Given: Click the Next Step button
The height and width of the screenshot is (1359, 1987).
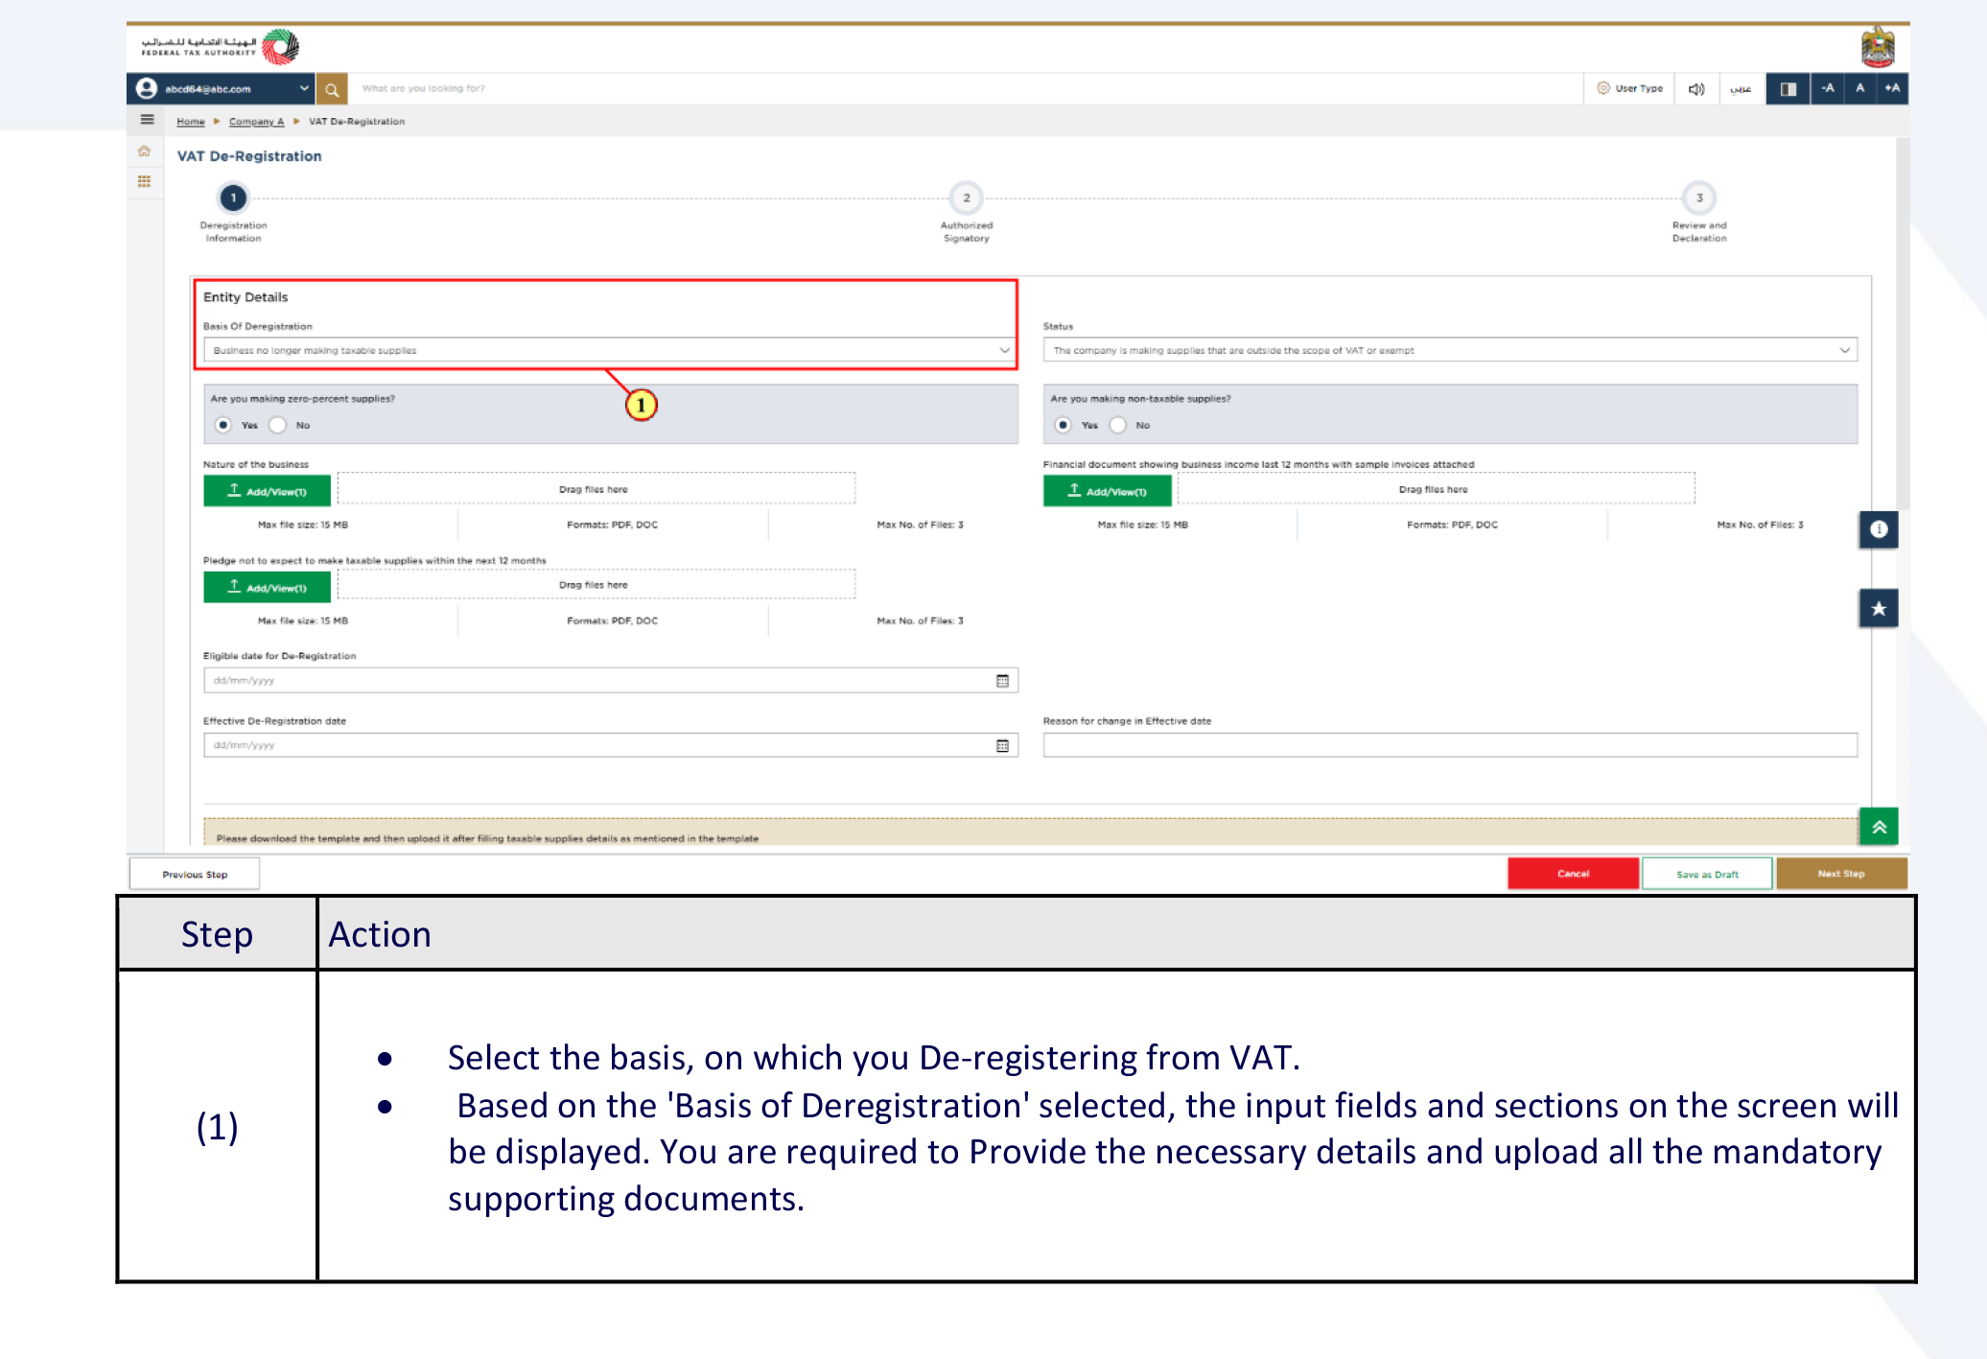Looking at the screenshot, I should [1841, 874].
